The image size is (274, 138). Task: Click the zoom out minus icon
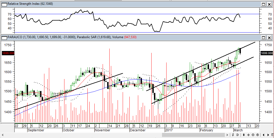tap(253, 135)
